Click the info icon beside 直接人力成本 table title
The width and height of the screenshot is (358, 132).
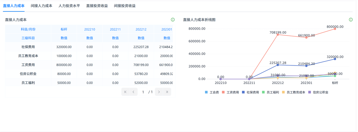[x=173, y=20]
